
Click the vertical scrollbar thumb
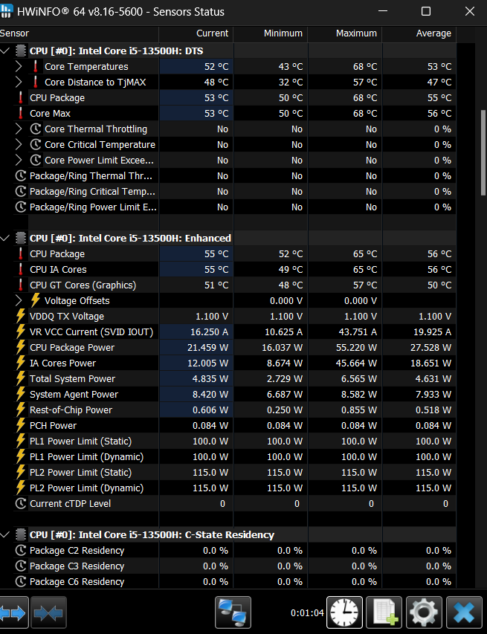pos(483,148)
